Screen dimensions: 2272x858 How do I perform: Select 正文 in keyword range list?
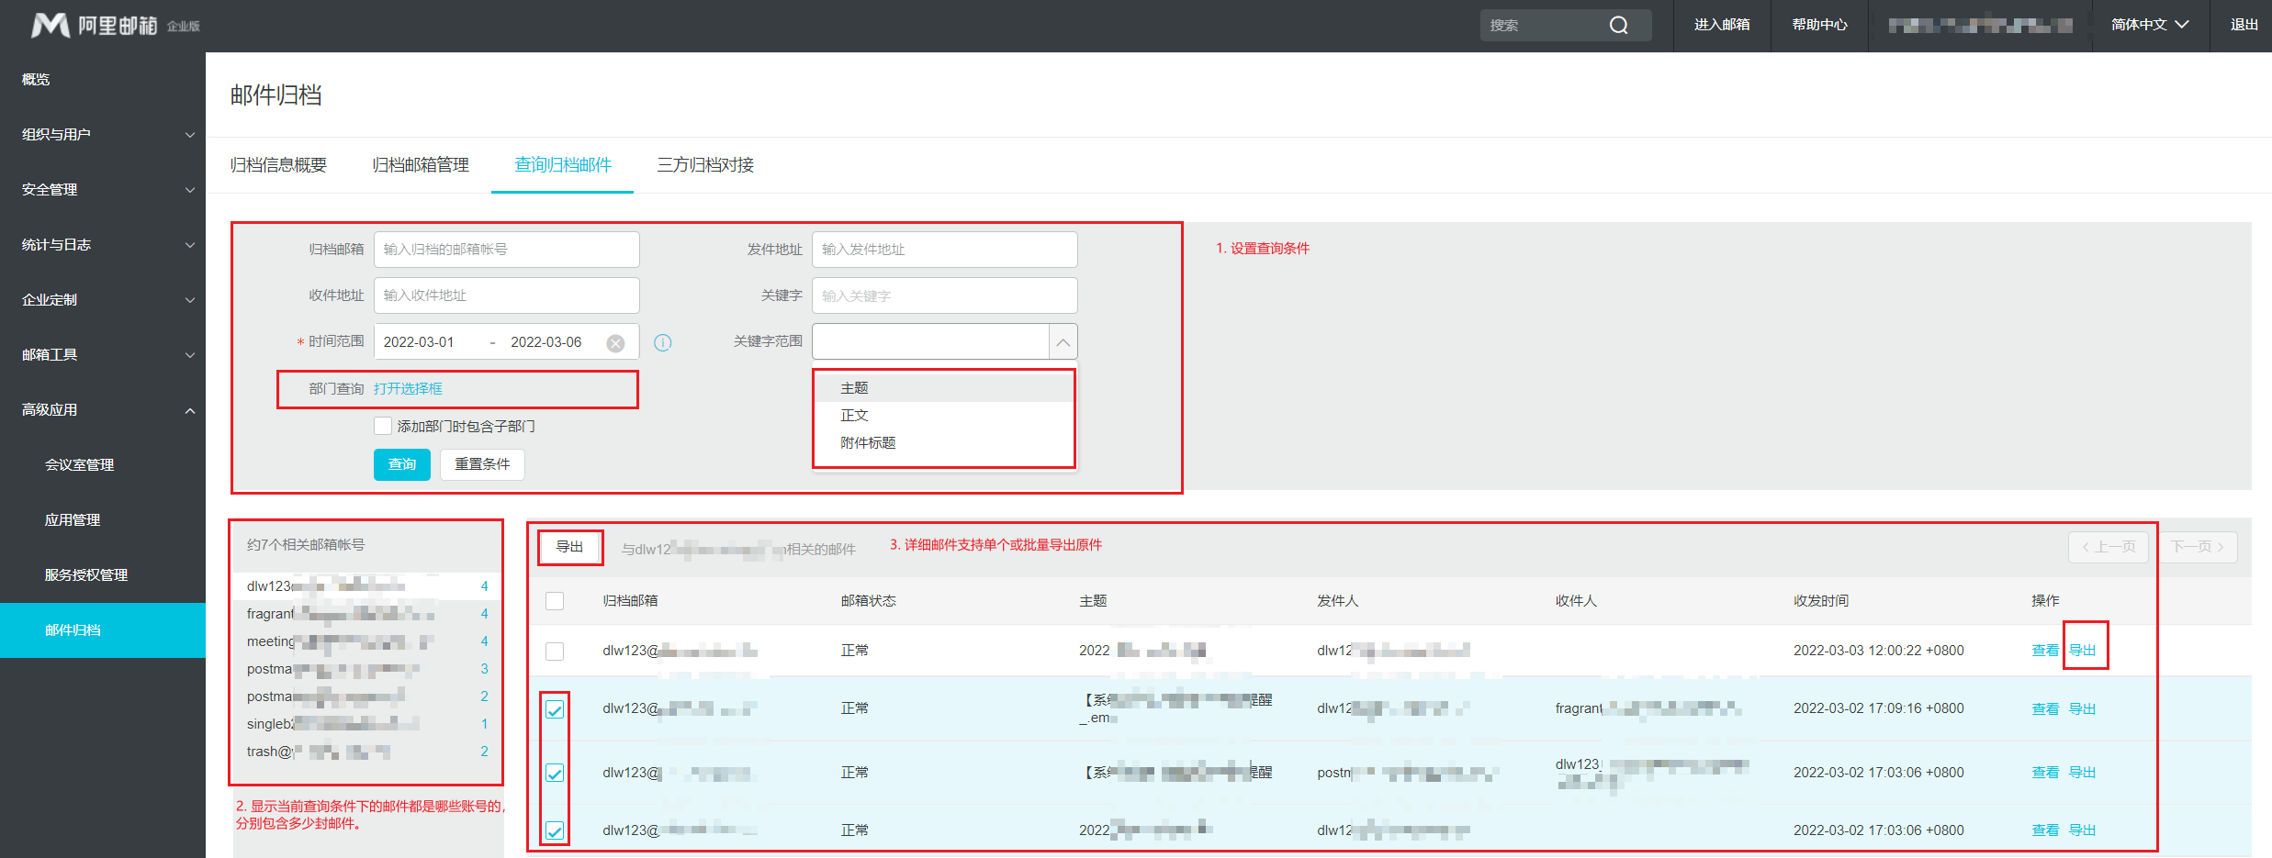point(854,416)
